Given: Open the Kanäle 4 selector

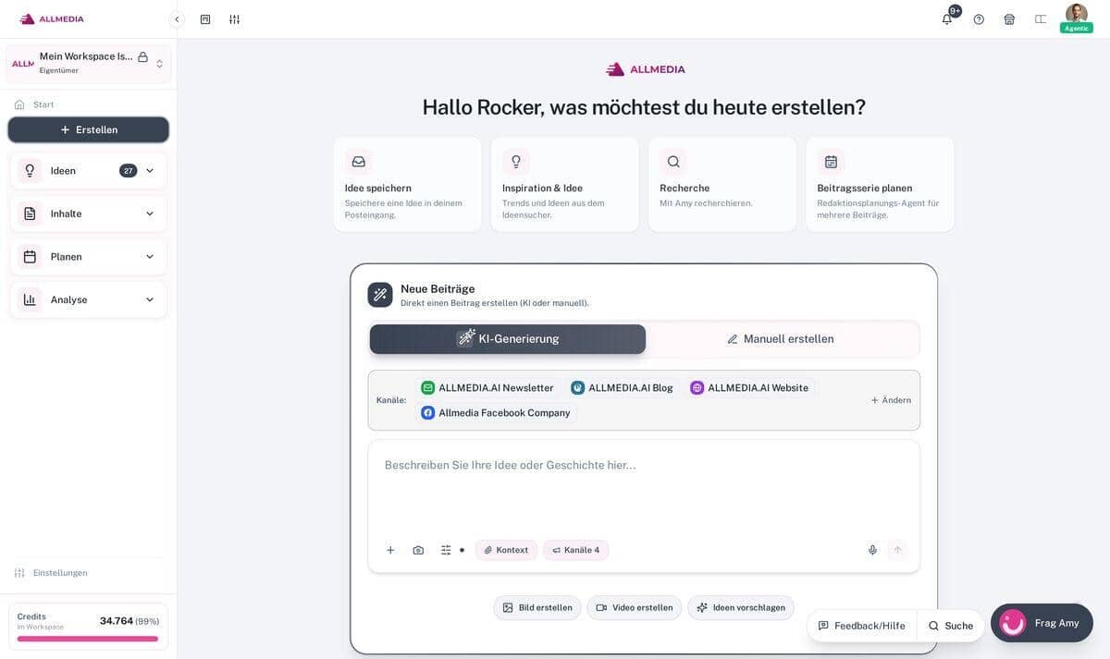Looking at the screenshot, I should point(575,550).
